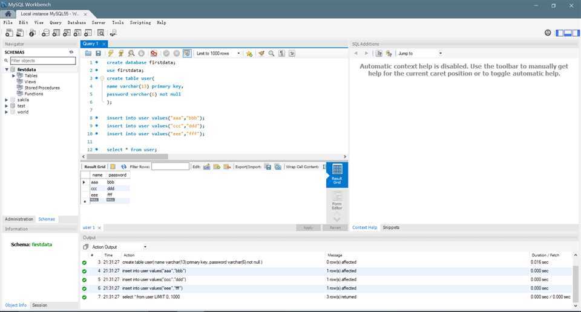Click delete selected rows icon
The width and height of the screenshot is (581, 312).
(227, 167)
